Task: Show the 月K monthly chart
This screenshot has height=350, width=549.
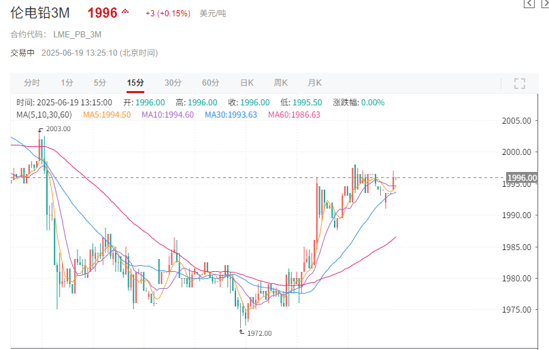Action: (x=314, y=83)
